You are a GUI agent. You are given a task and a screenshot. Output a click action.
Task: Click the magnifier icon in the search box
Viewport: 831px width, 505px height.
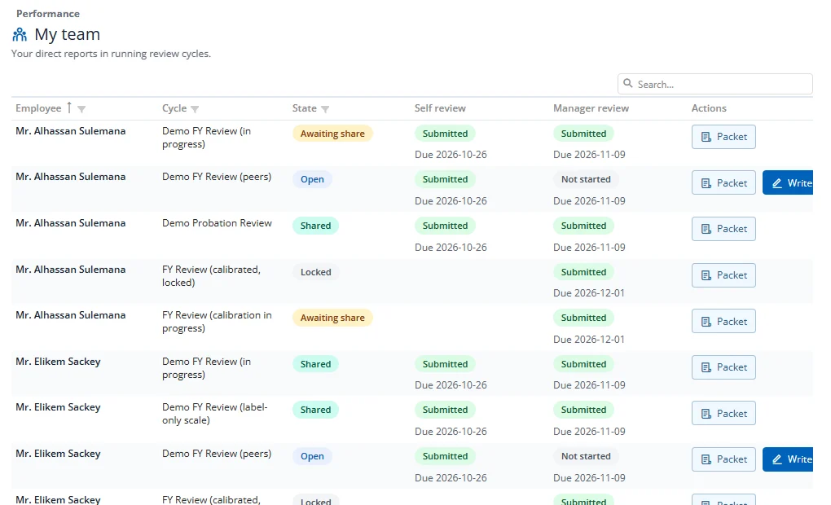tap(628, 84)
